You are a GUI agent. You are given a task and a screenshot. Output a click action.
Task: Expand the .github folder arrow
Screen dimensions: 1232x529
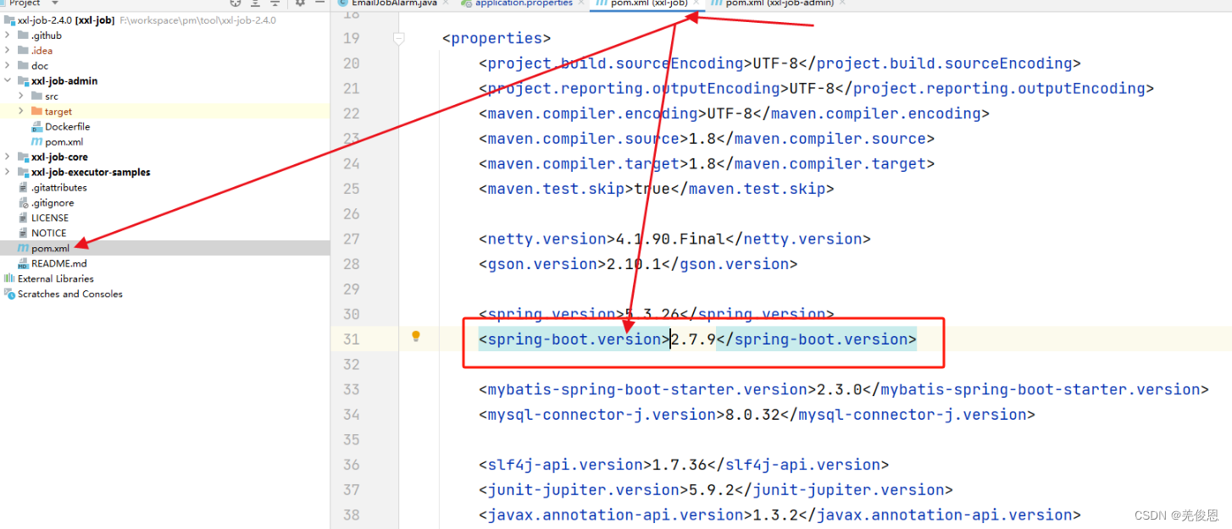[x=8, y=36]
